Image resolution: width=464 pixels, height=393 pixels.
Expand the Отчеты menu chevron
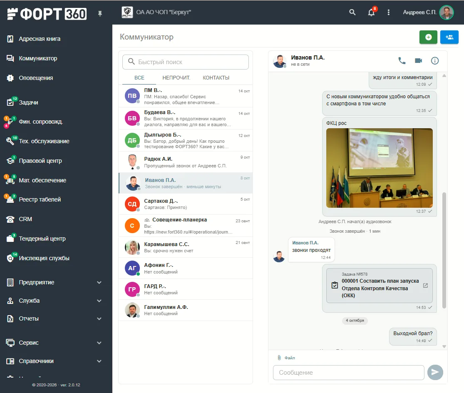point(99,319)
